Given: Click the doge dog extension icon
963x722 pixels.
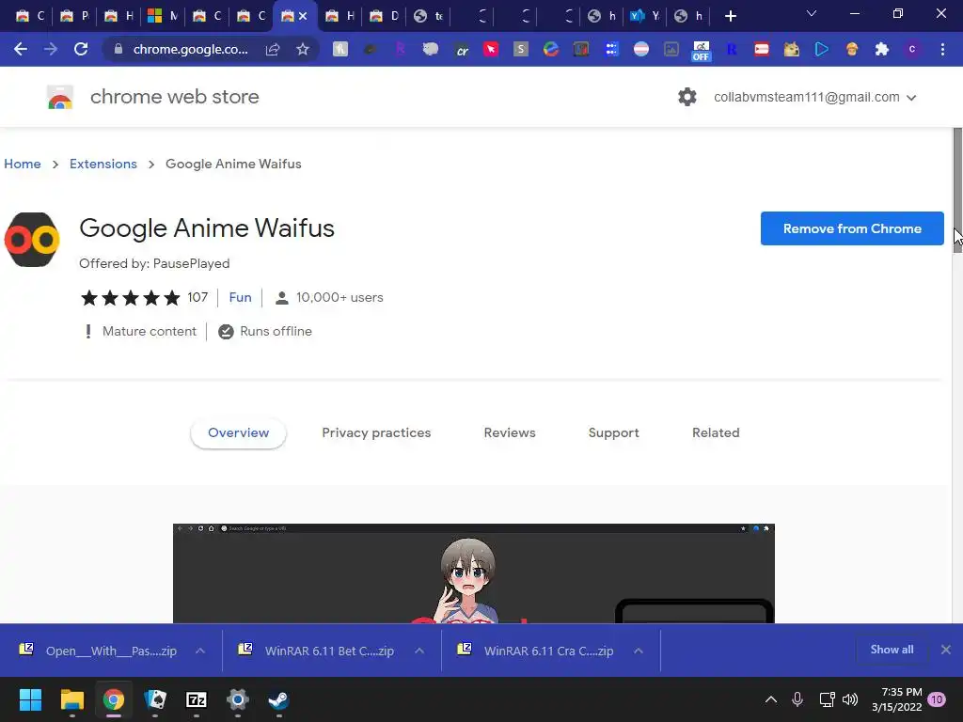Looking at the screenshot, I should [791, 49].
